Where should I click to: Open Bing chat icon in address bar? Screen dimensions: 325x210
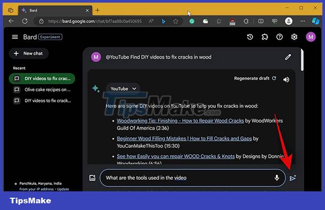point(164,21)
